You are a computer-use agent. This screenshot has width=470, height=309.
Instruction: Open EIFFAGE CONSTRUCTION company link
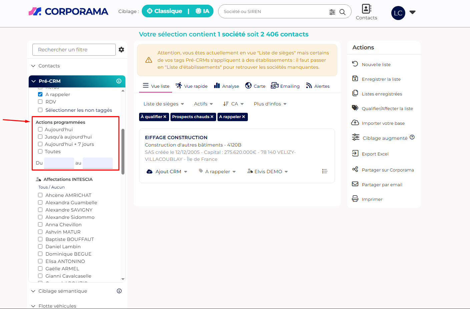tap(176, 137)
